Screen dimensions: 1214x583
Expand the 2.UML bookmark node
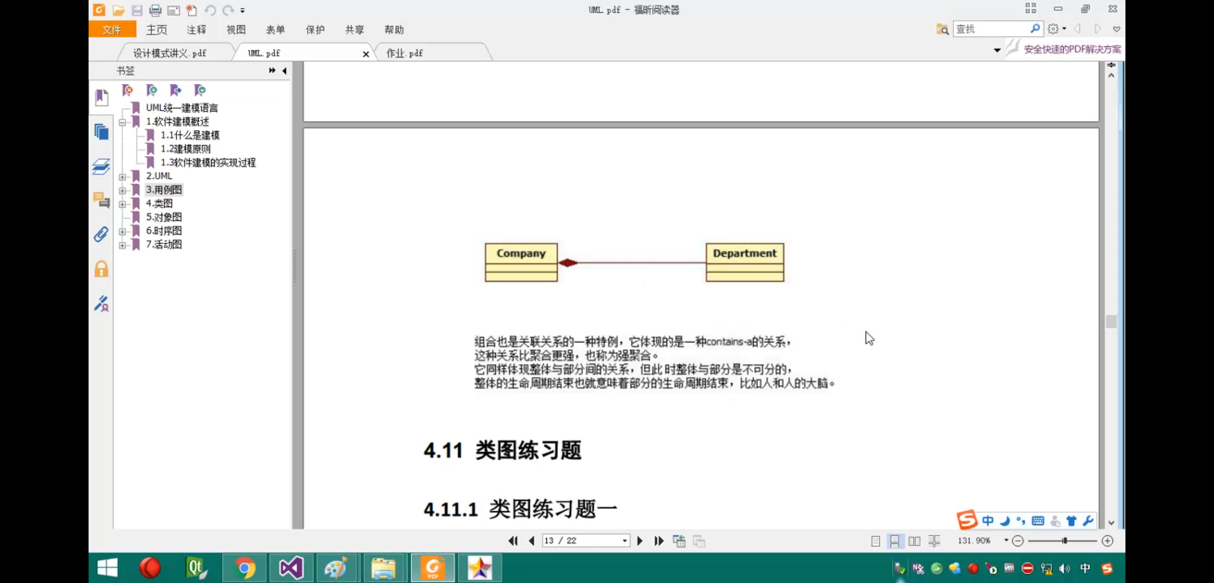click(x=123, y=177)
